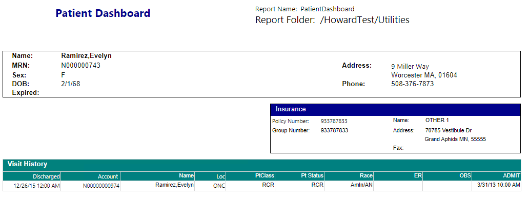Sort by the Discharged column header
Image resolution: width=529 pixels, height=199 pixels.
coord(32,176)
